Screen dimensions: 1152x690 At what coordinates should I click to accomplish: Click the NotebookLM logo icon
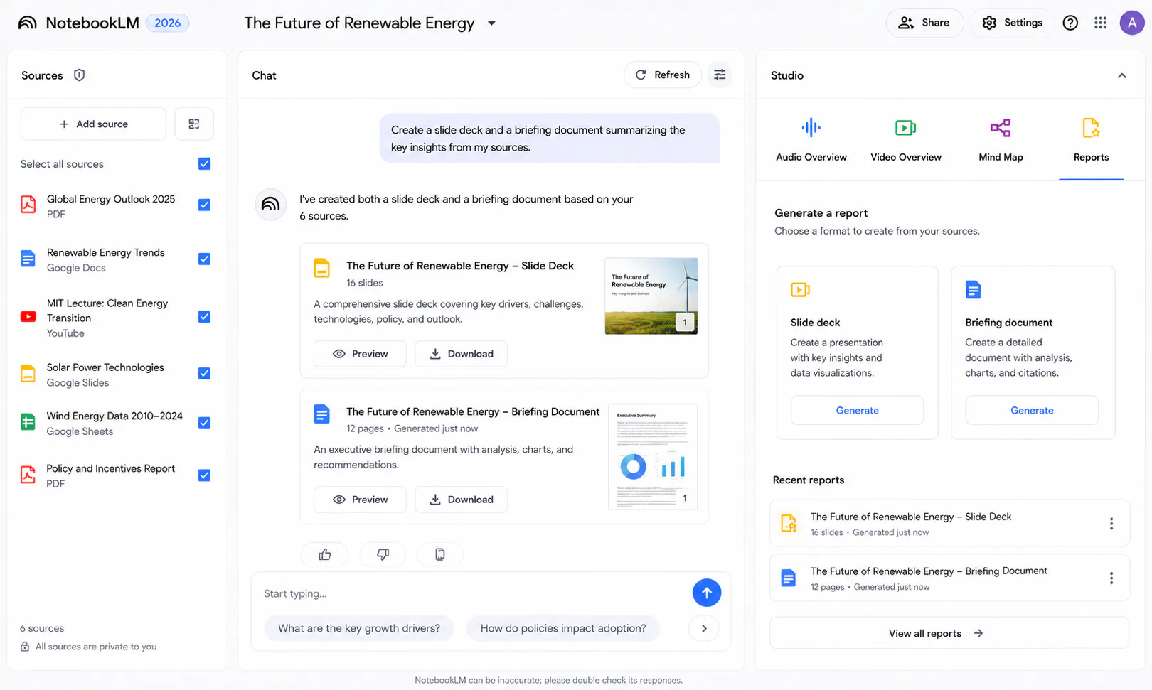[28, 23]
